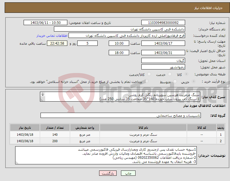Click the price validity date 1403/06/31 field

[163, 53]
